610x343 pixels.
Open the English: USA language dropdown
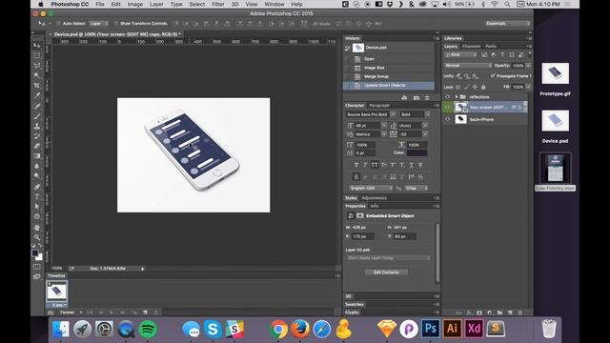click(x=371, y=188)
